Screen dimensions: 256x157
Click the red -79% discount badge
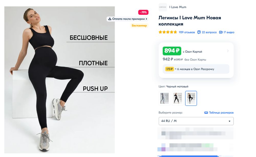[x=143, y=12]
